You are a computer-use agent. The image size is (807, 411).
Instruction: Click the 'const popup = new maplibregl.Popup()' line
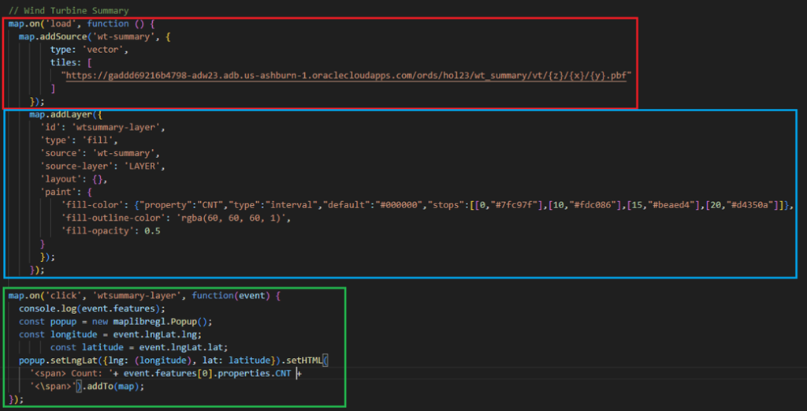pyautogui.click(x=116, y=321)
